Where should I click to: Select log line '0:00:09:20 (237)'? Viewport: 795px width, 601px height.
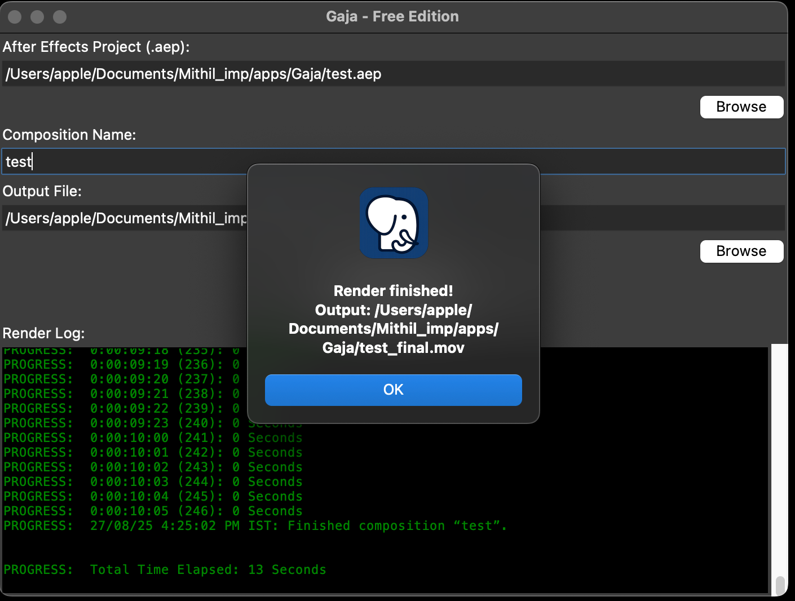pos(122,379)
